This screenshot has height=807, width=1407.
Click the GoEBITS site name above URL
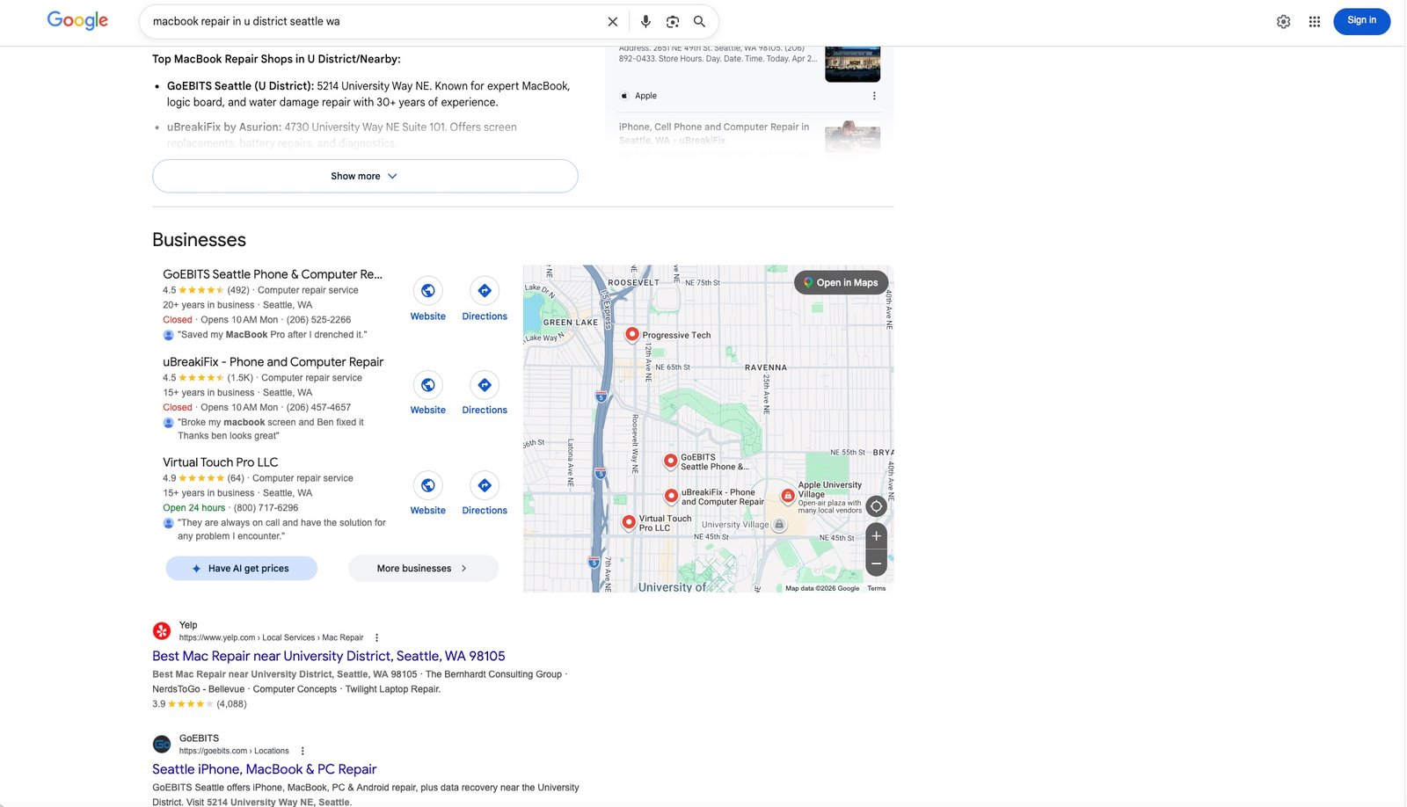point(199,738)
